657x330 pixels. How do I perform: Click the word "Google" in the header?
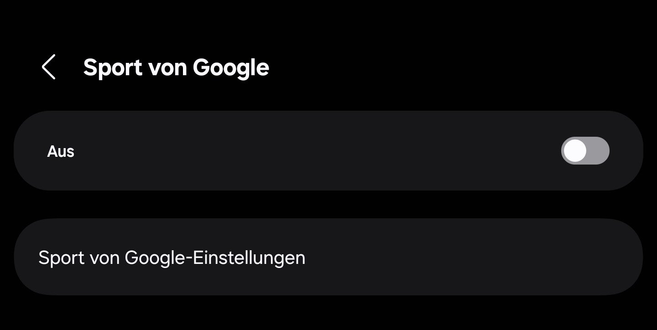point(231,67)
